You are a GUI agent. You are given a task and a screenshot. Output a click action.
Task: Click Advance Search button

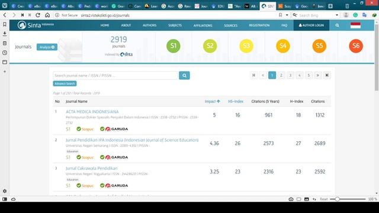(65, 83)
